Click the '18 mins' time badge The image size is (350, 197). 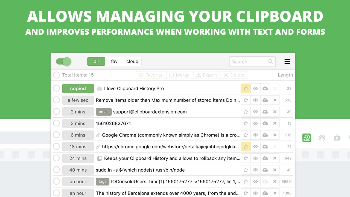(78, 147)
